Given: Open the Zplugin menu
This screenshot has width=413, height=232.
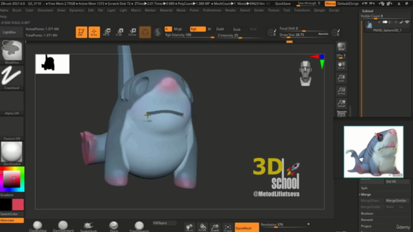Looking at the screenshot, I should tap(319, 10).
